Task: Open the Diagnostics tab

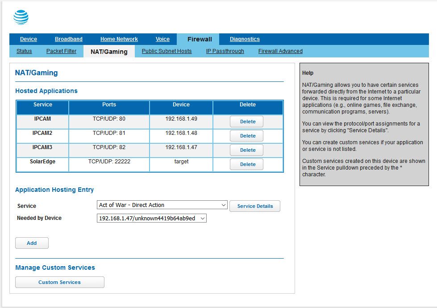Action: click(244, 39)
